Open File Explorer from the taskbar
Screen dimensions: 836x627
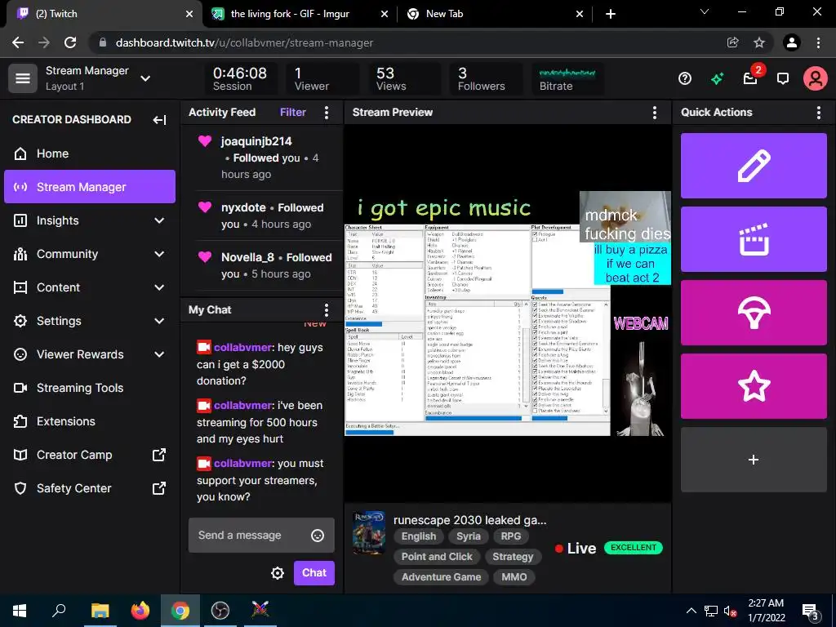point(100,611)
